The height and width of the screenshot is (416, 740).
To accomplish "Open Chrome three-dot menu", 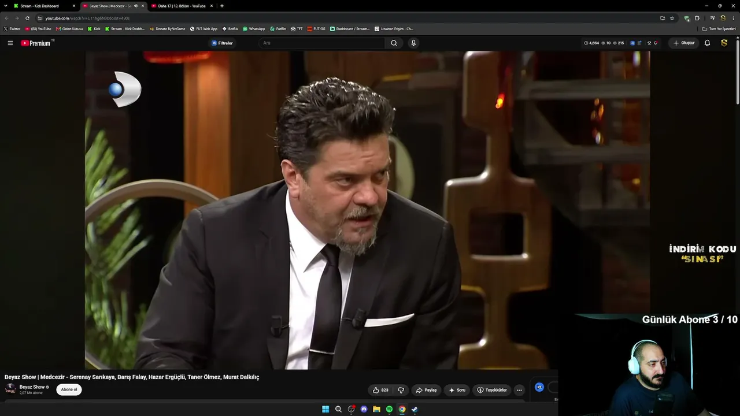I will [733, 18].
